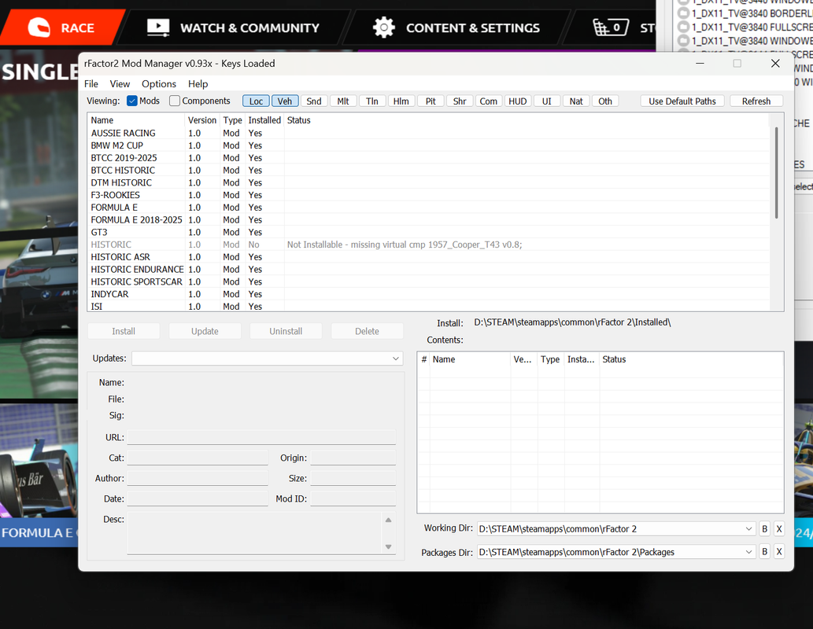The image size is (813, 629).
Task: Select the INDYCAR mod row
Action: pyautogui.click(x=428, y=294)
